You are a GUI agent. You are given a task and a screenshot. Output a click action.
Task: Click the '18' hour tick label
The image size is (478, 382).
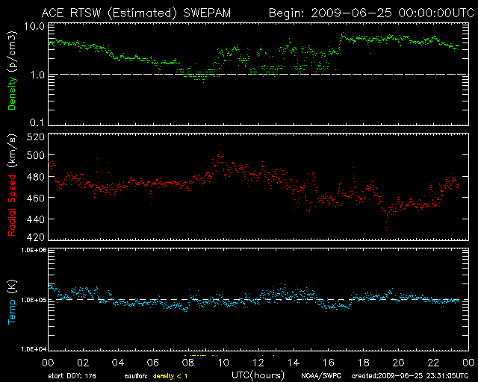tap(364, 363)
